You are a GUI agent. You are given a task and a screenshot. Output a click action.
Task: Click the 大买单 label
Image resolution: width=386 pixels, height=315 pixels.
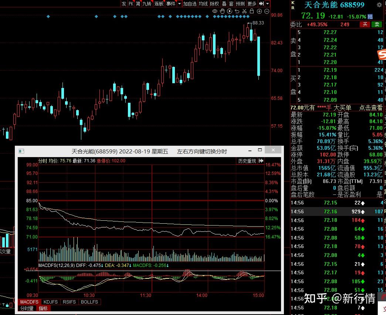pos(342,108)
